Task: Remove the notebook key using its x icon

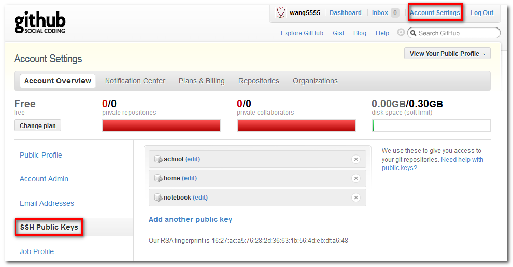Action: coord(355,198)
